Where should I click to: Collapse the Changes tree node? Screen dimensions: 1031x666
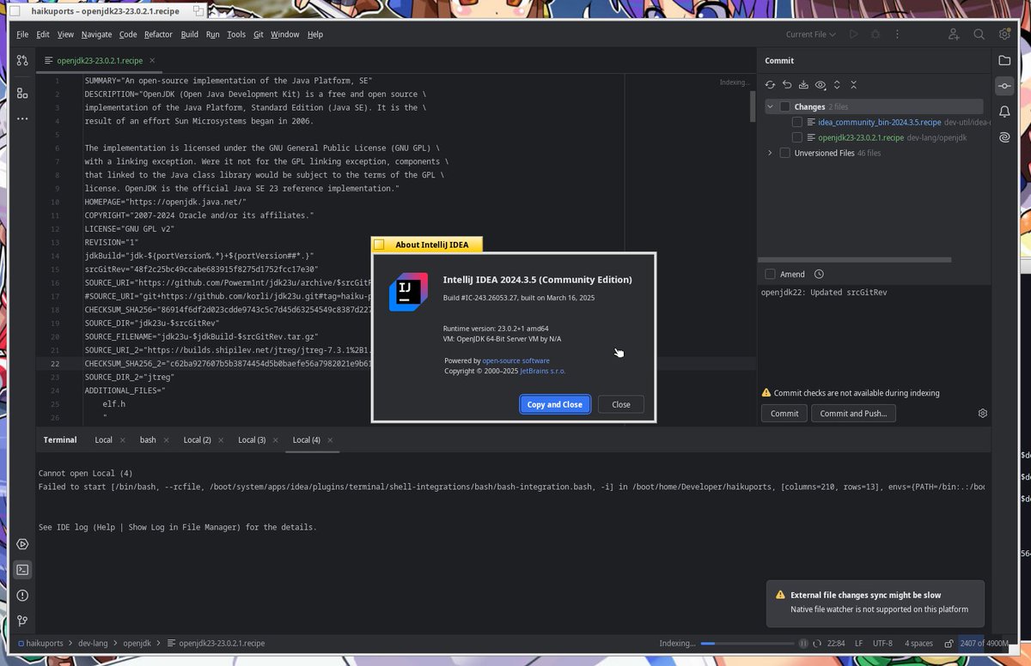point(770,106)
